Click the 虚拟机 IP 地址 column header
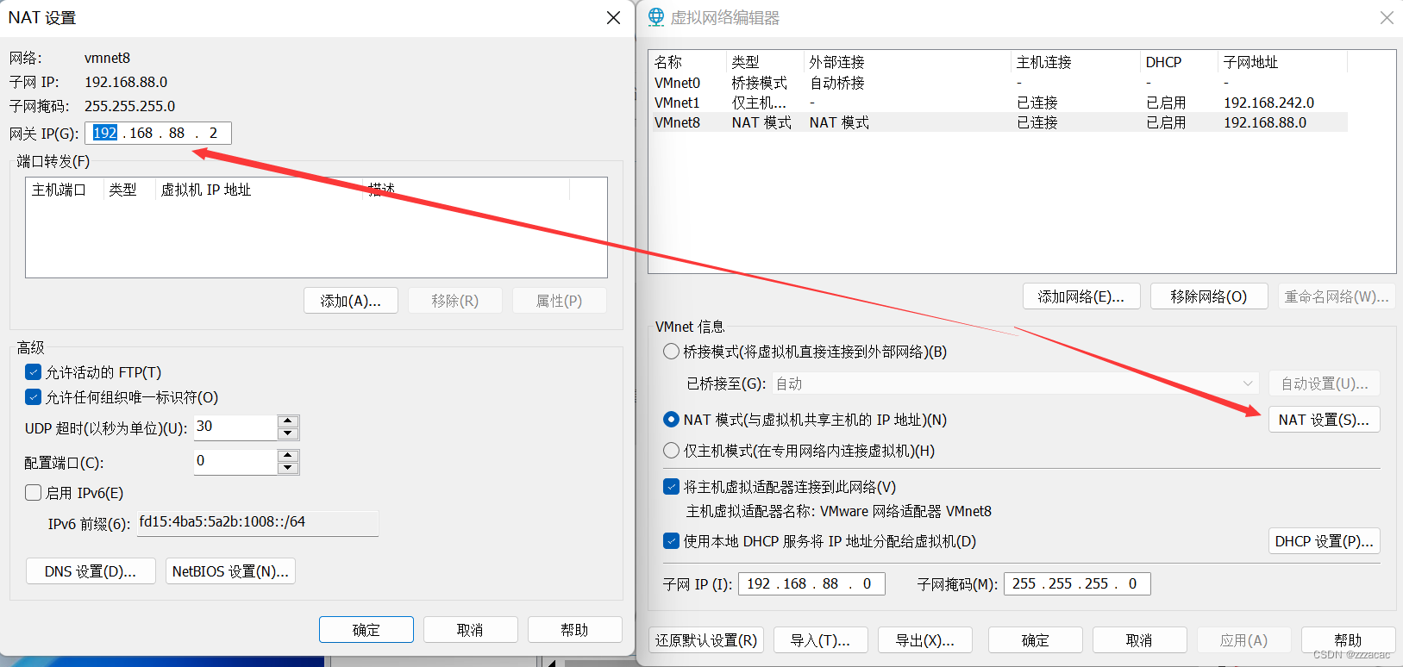Viewport: 1403px width, 667px height. [259, 190]
